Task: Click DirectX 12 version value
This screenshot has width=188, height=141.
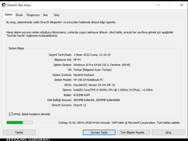Action: click(80, 105)
